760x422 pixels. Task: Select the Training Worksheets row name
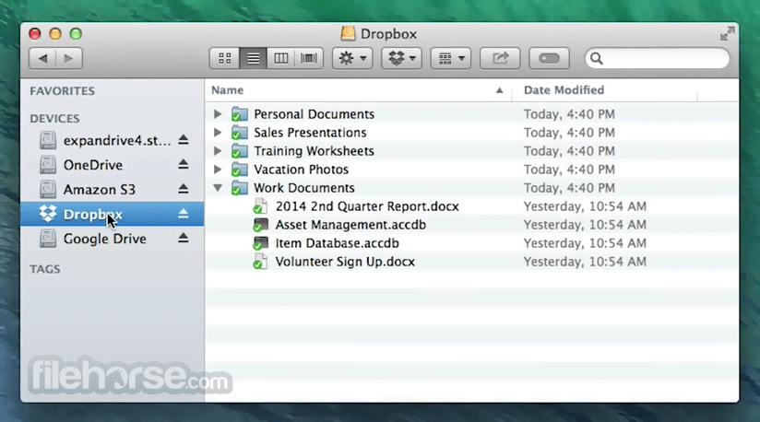315,151
